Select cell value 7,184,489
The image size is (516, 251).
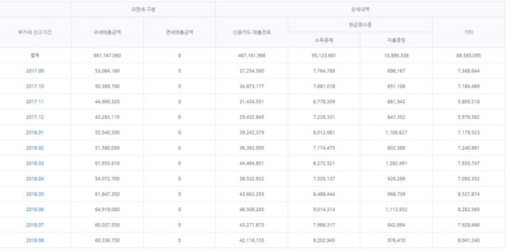pos(469,86)
